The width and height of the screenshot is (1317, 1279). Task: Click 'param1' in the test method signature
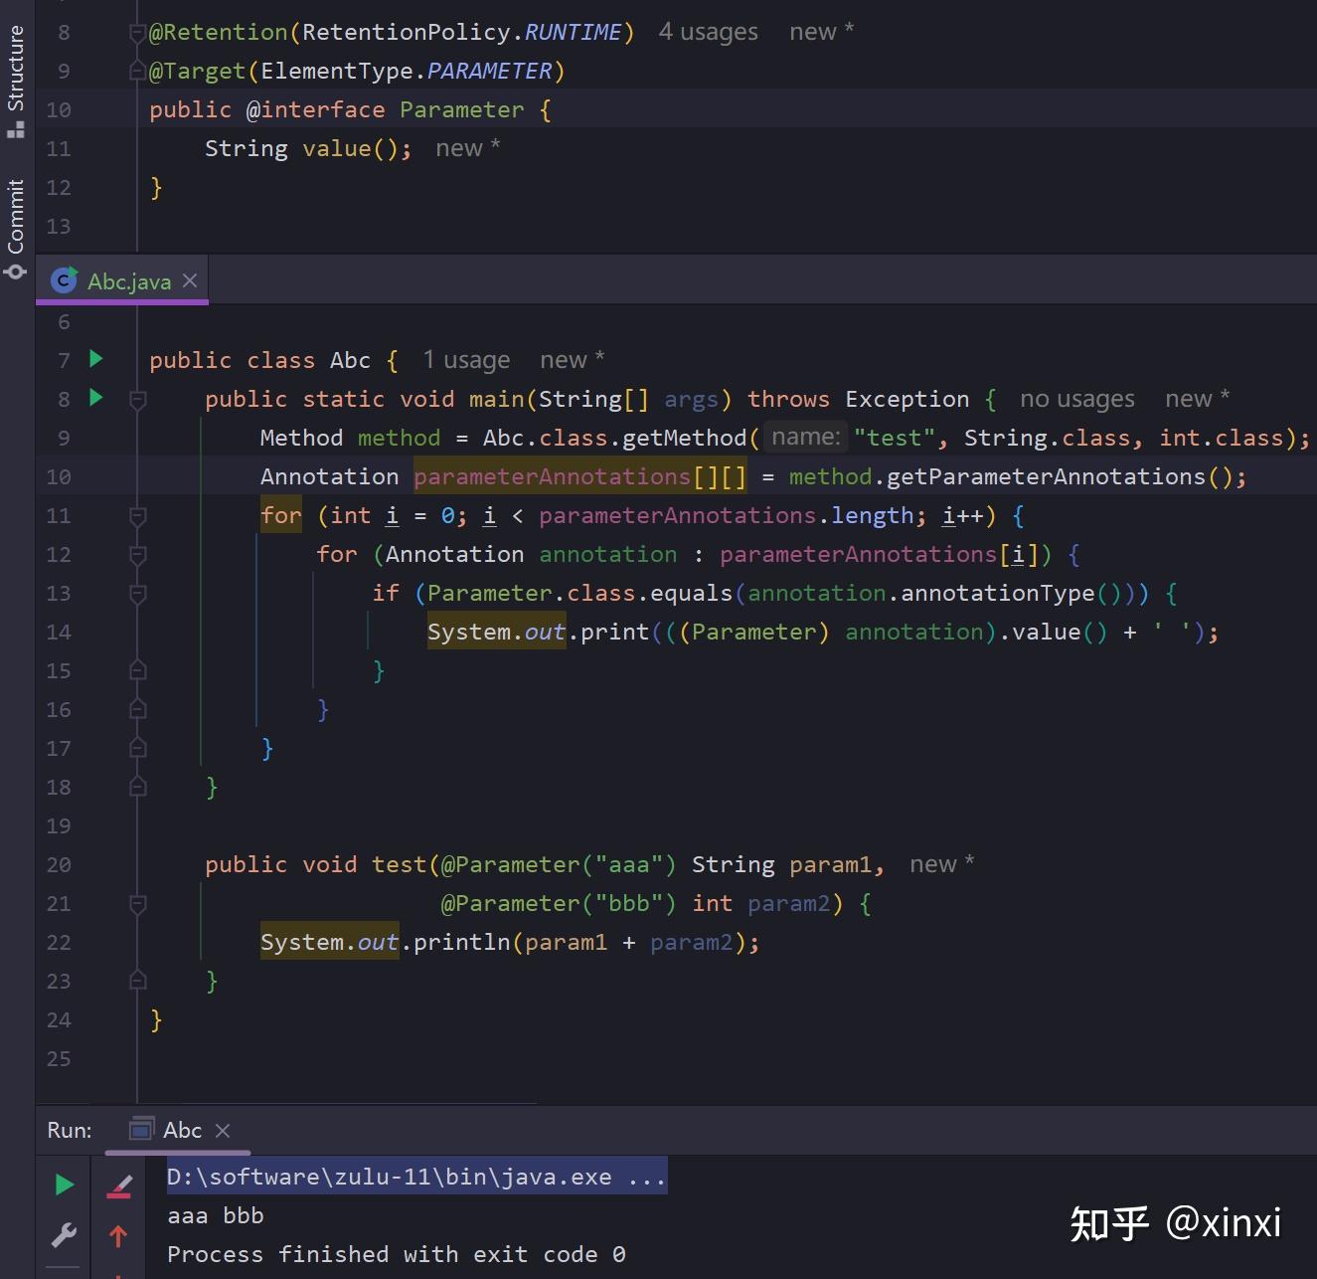click(830, 864)
